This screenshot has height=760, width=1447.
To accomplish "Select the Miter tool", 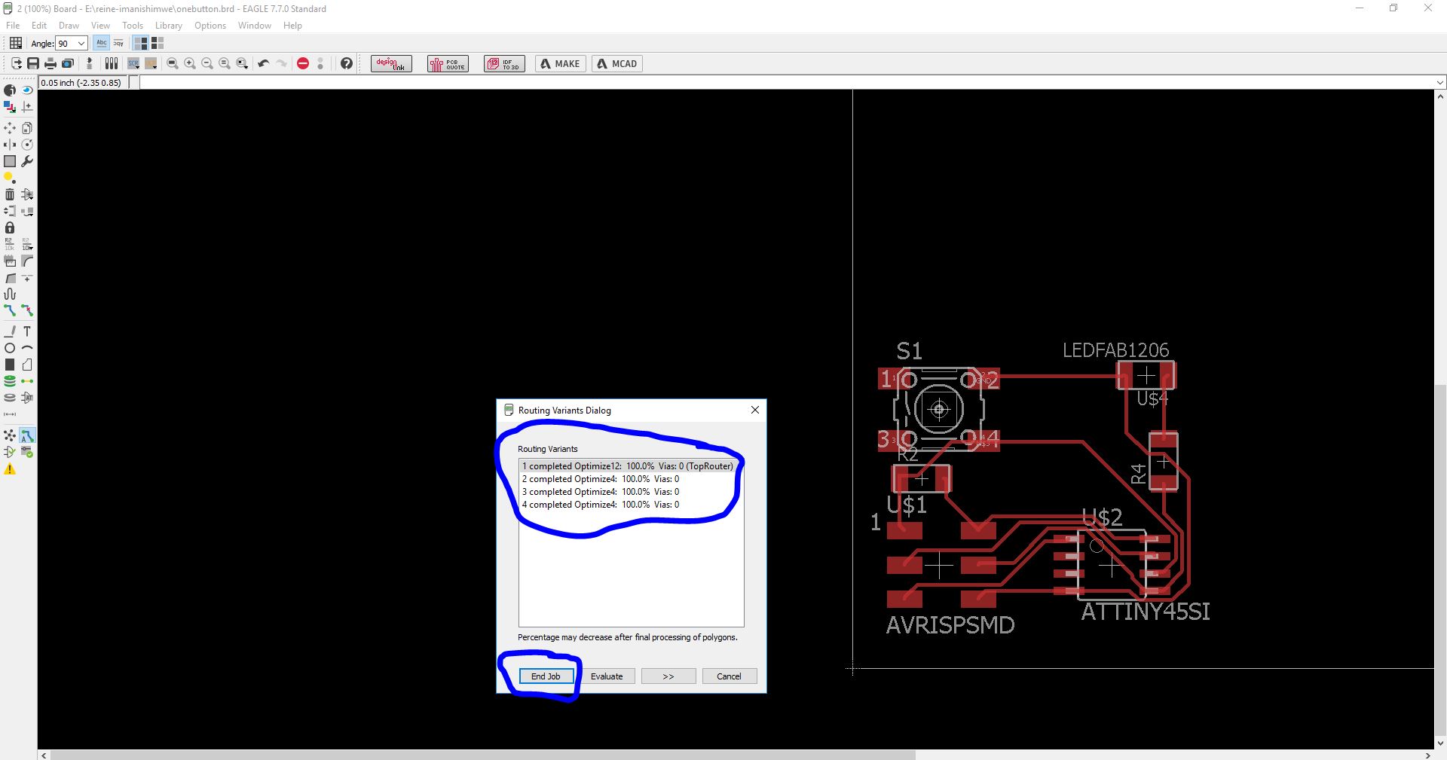I will [27, 261].
